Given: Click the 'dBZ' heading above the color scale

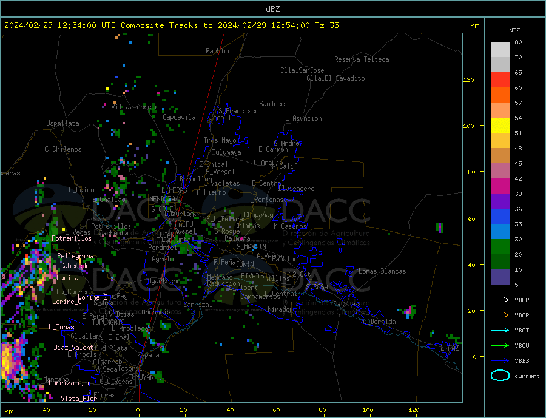Looking at the screenshot, I should (x=514, y=30).
